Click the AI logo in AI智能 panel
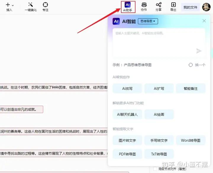 point(116,21)
